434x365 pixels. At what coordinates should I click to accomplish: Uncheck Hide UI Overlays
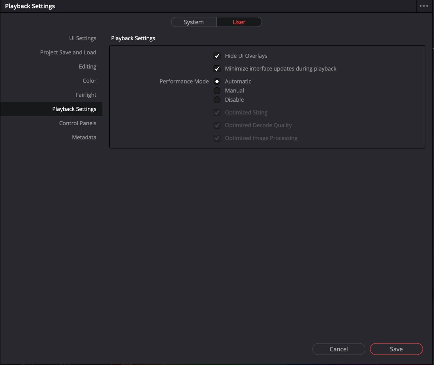coord(217,56)
